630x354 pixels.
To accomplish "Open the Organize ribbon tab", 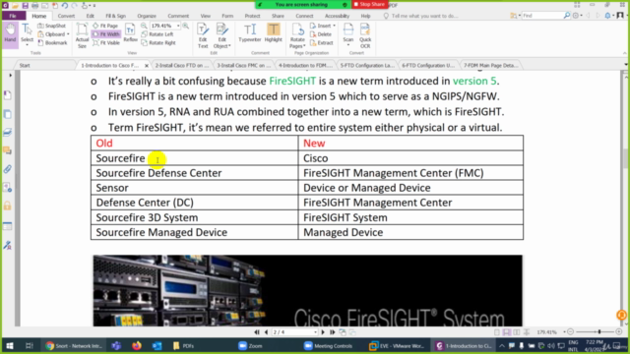I will (x=147, y=16).
